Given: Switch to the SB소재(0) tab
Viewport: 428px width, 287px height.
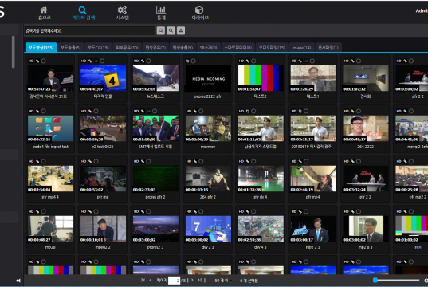Looking at the screenshot, I should (x=208, y=48).
